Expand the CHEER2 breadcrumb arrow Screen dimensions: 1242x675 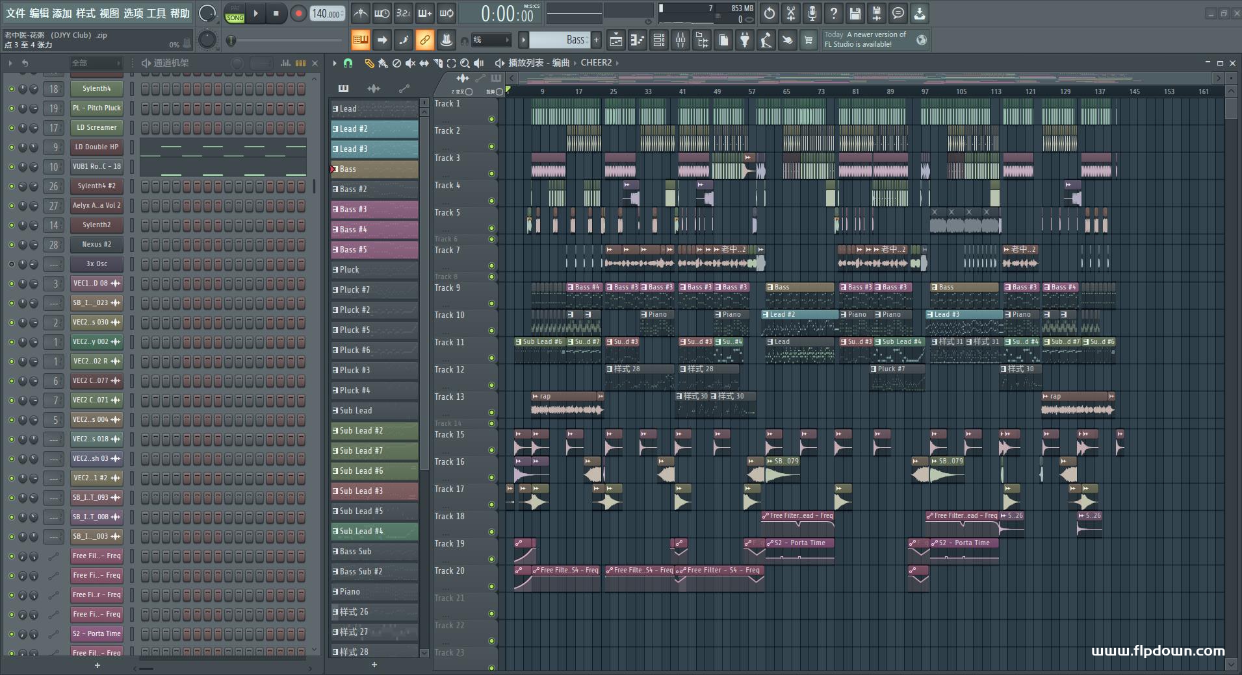tap(617, 63)
